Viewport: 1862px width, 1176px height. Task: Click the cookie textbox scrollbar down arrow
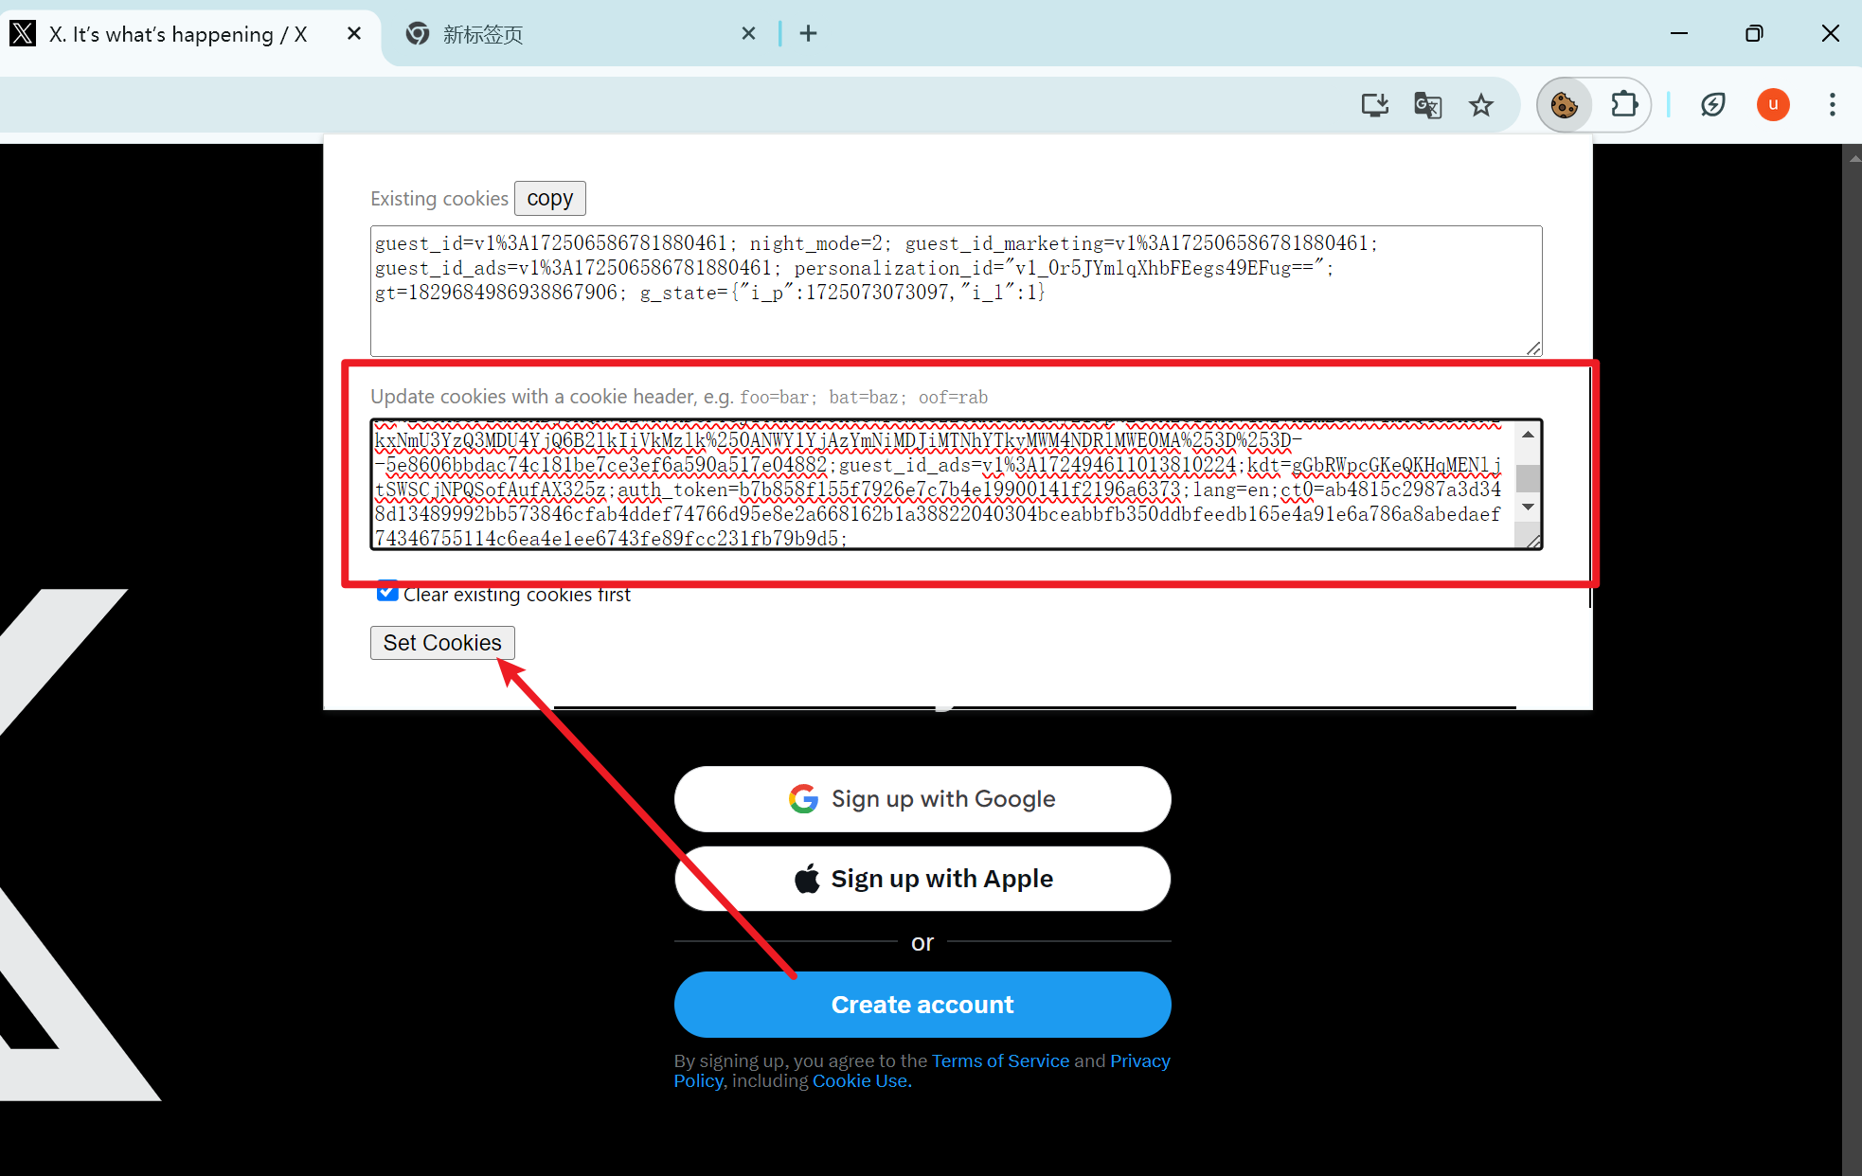click(x=1528, y=508)
